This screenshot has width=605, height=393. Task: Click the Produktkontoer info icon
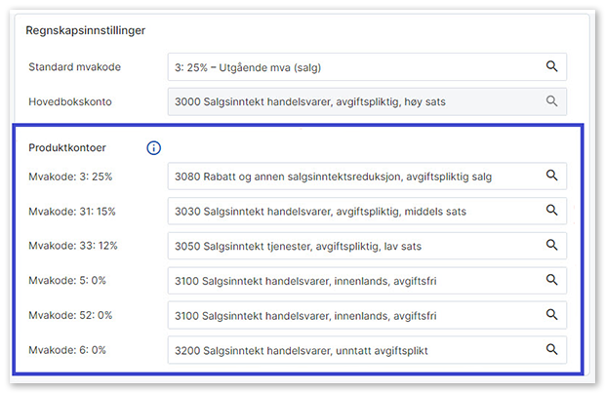point(153,148)
